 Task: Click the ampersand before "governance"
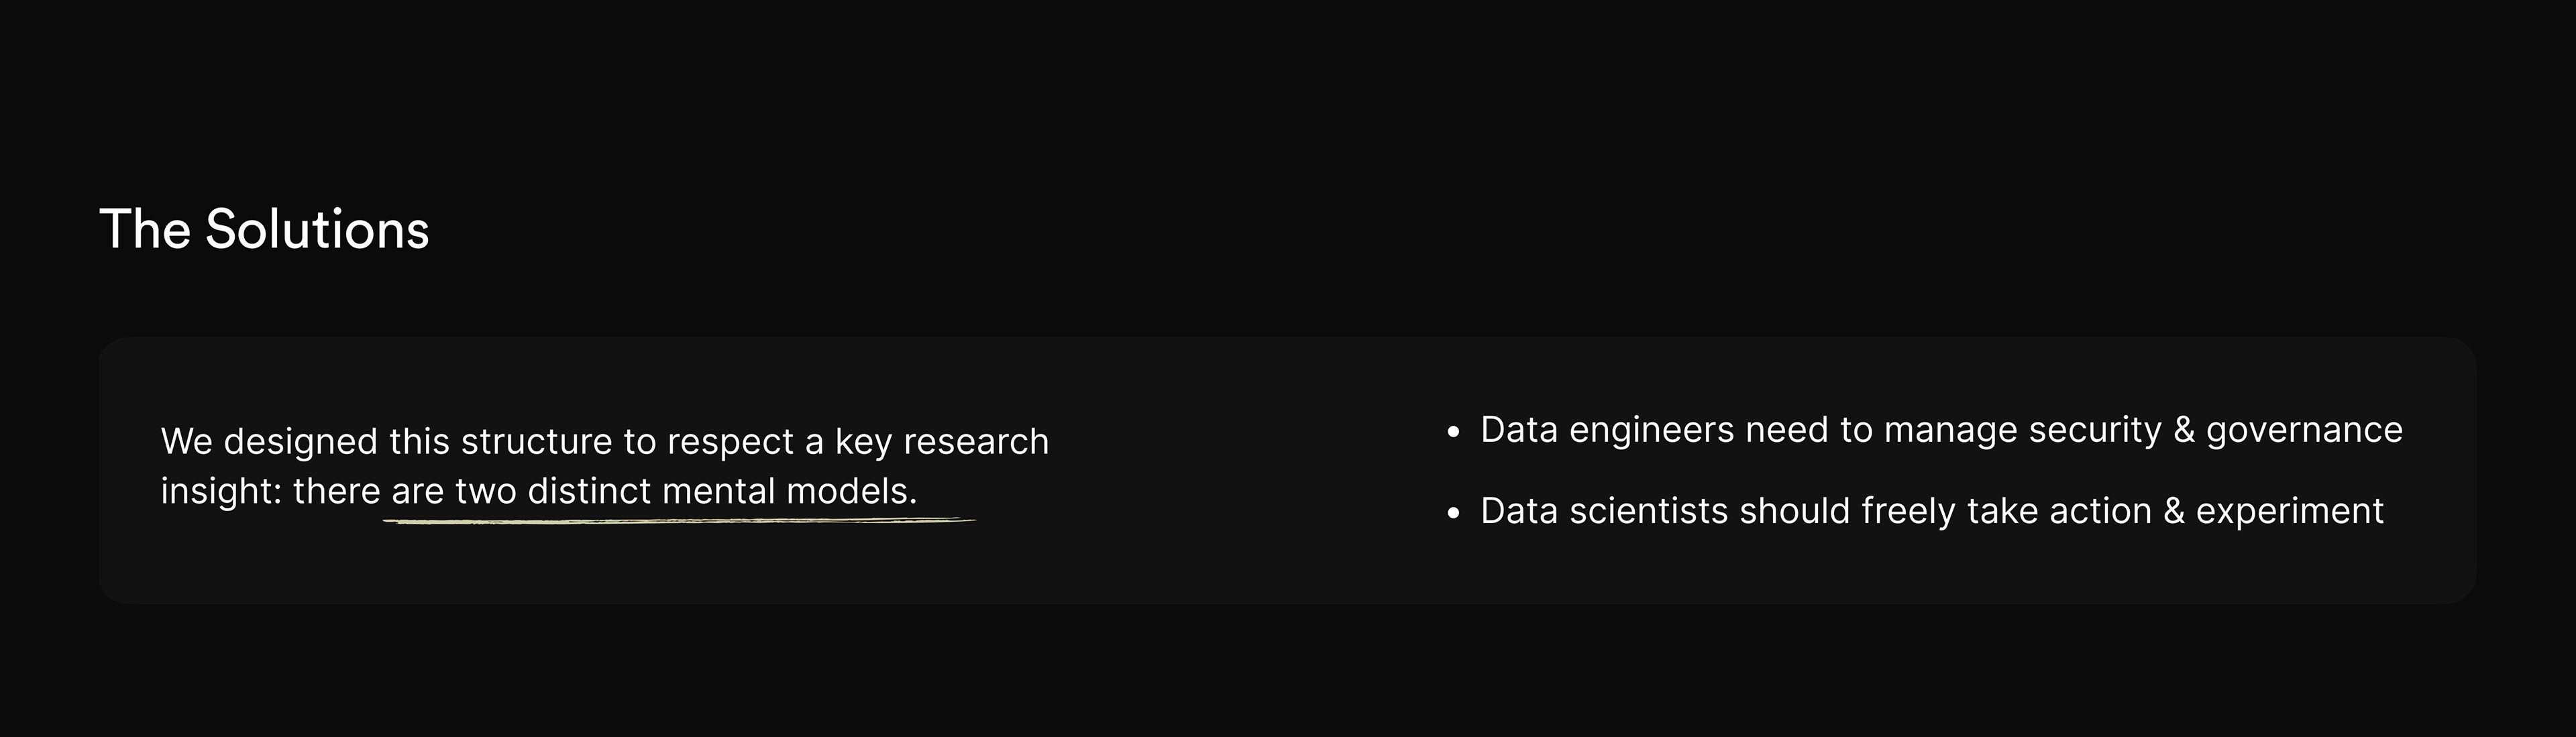point(2184,430)
